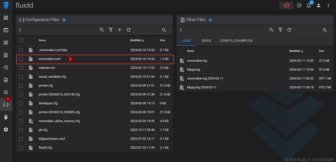Open the Other Files filter funnel
This screenshot has width=336, height=162.
click(280, 30)
